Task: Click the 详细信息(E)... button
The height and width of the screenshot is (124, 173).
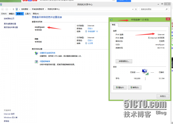Action: (124, 61)
